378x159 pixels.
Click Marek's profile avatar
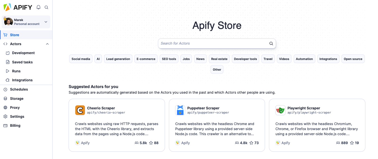point(8,22)
